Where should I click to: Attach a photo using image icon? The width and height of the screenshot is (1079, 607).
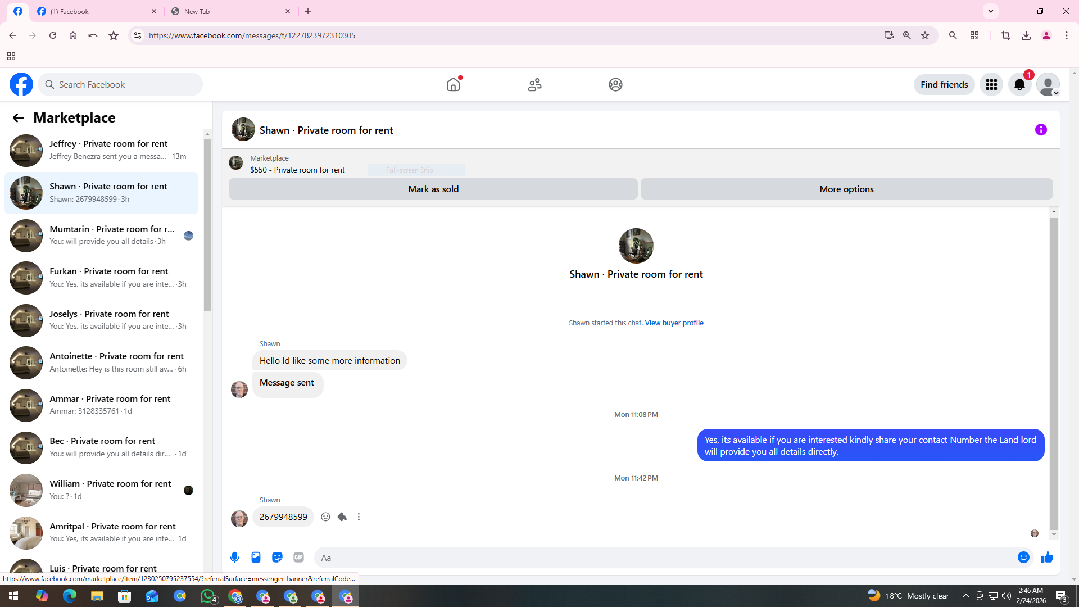pyautogui.click(x=256, y=557)
